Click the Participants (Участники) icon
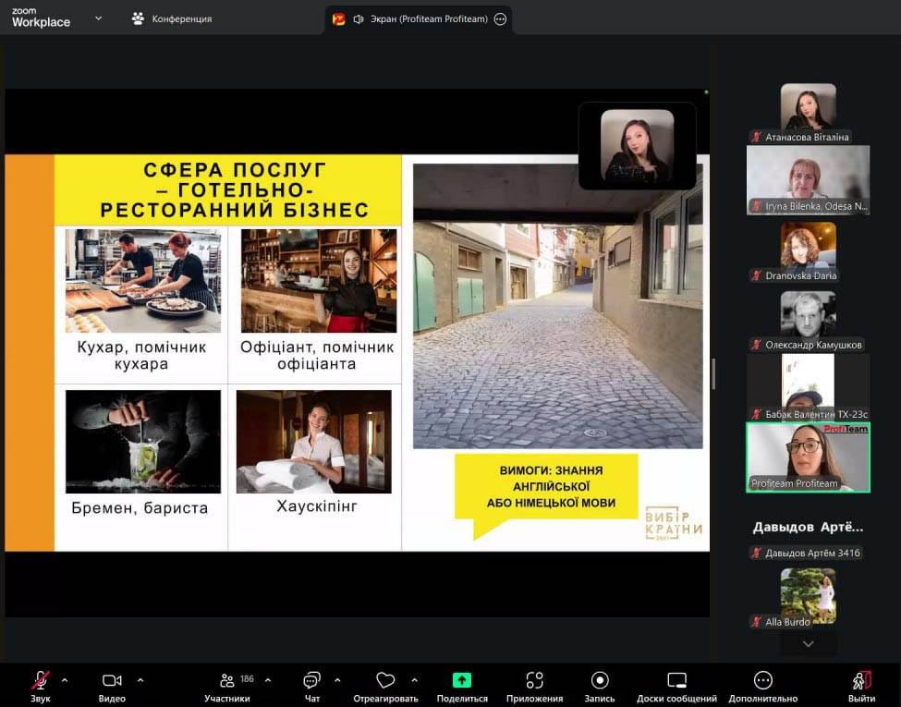Image resolution: width=901 pixels, height=707 pixels. [x=227, y=681]
